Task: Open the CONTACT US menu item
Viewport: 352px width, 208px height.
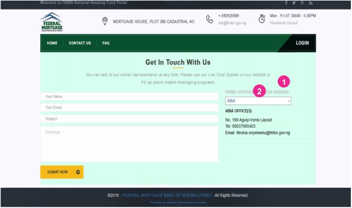Action: 80,43
